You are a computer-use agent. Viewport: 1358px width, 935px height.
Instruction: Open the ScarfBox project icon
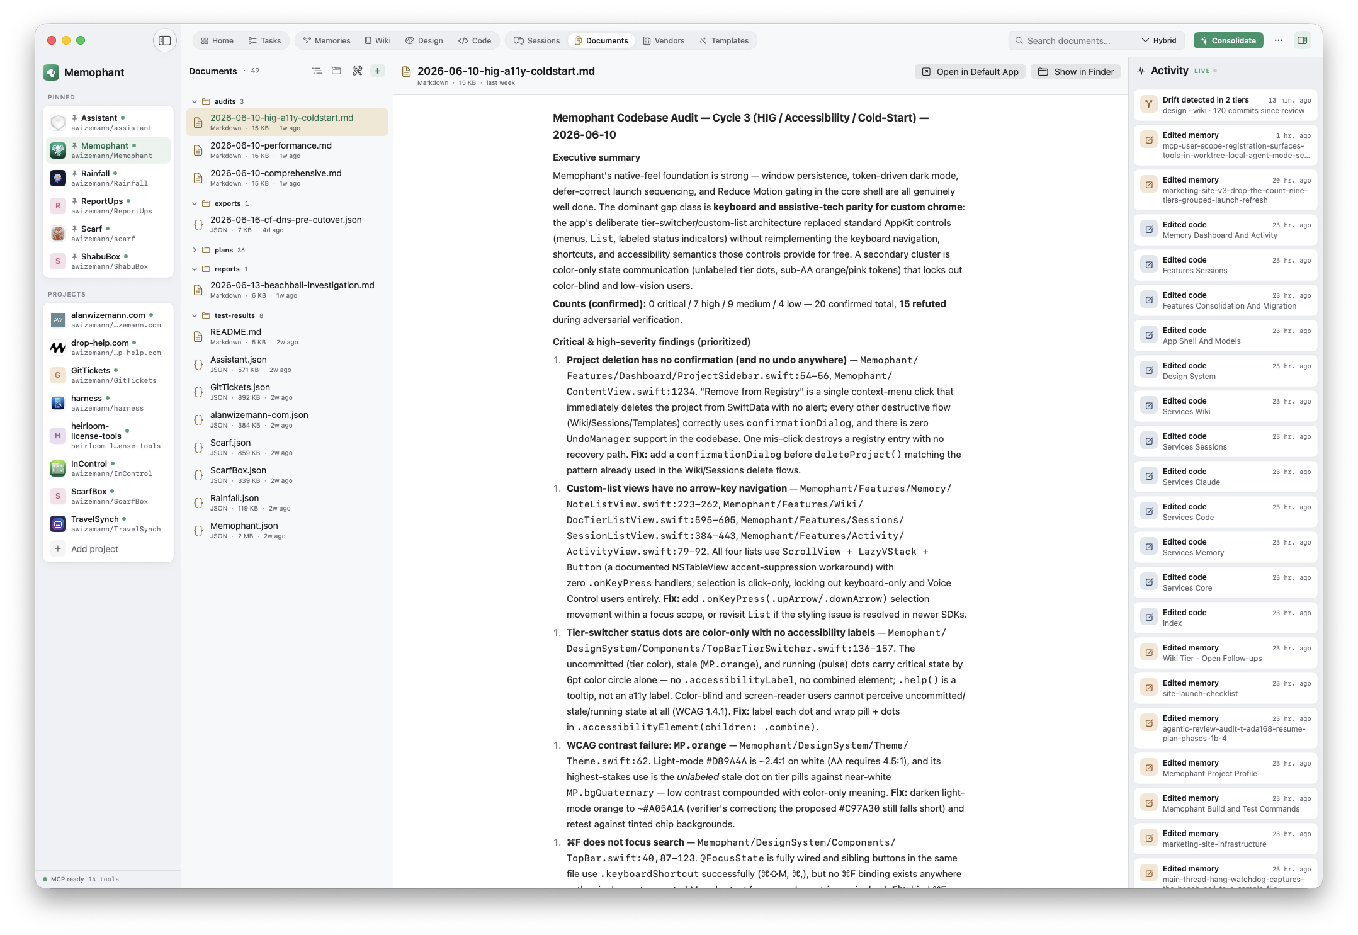58,496
